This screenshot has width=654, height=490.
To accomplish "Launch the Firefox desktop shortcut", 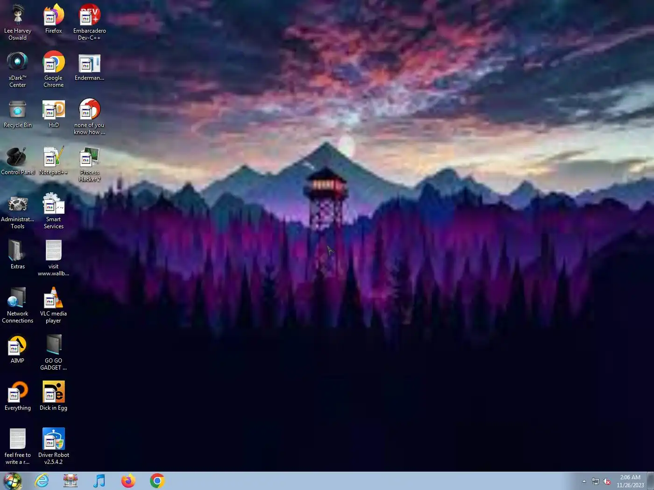I will (x=54, y=18).
